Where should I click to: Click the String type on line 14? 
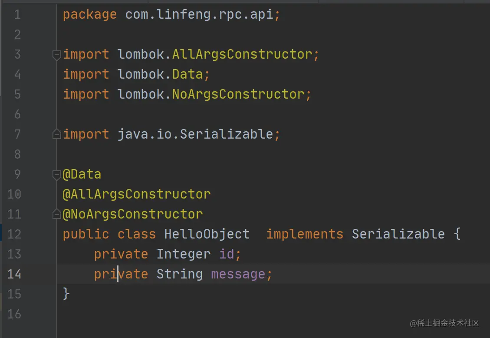pos(179,274)
